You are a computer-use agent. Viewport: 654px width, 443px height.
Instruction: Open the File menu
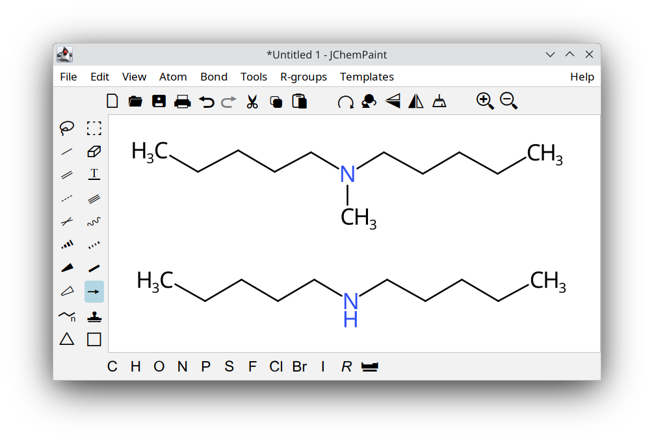coord(68,77)
